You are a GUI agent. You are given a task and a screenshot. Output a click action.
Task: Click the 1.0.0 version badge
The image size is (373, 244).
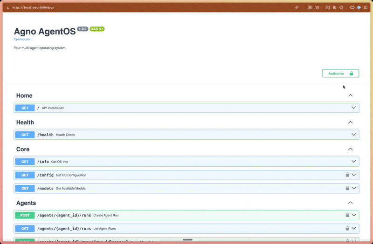83,29
